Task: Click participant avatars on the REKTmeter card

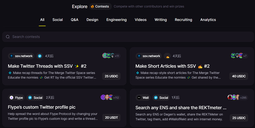Action: (233, 98)
